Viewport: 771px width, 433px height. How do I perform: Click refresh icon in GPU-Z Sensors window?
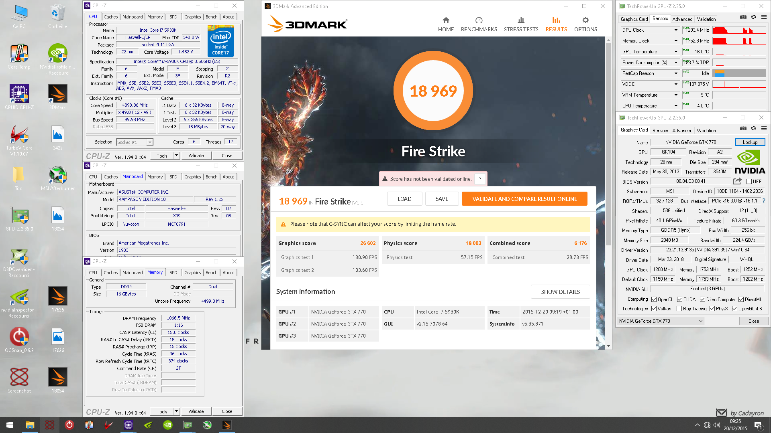pos(753,17)
